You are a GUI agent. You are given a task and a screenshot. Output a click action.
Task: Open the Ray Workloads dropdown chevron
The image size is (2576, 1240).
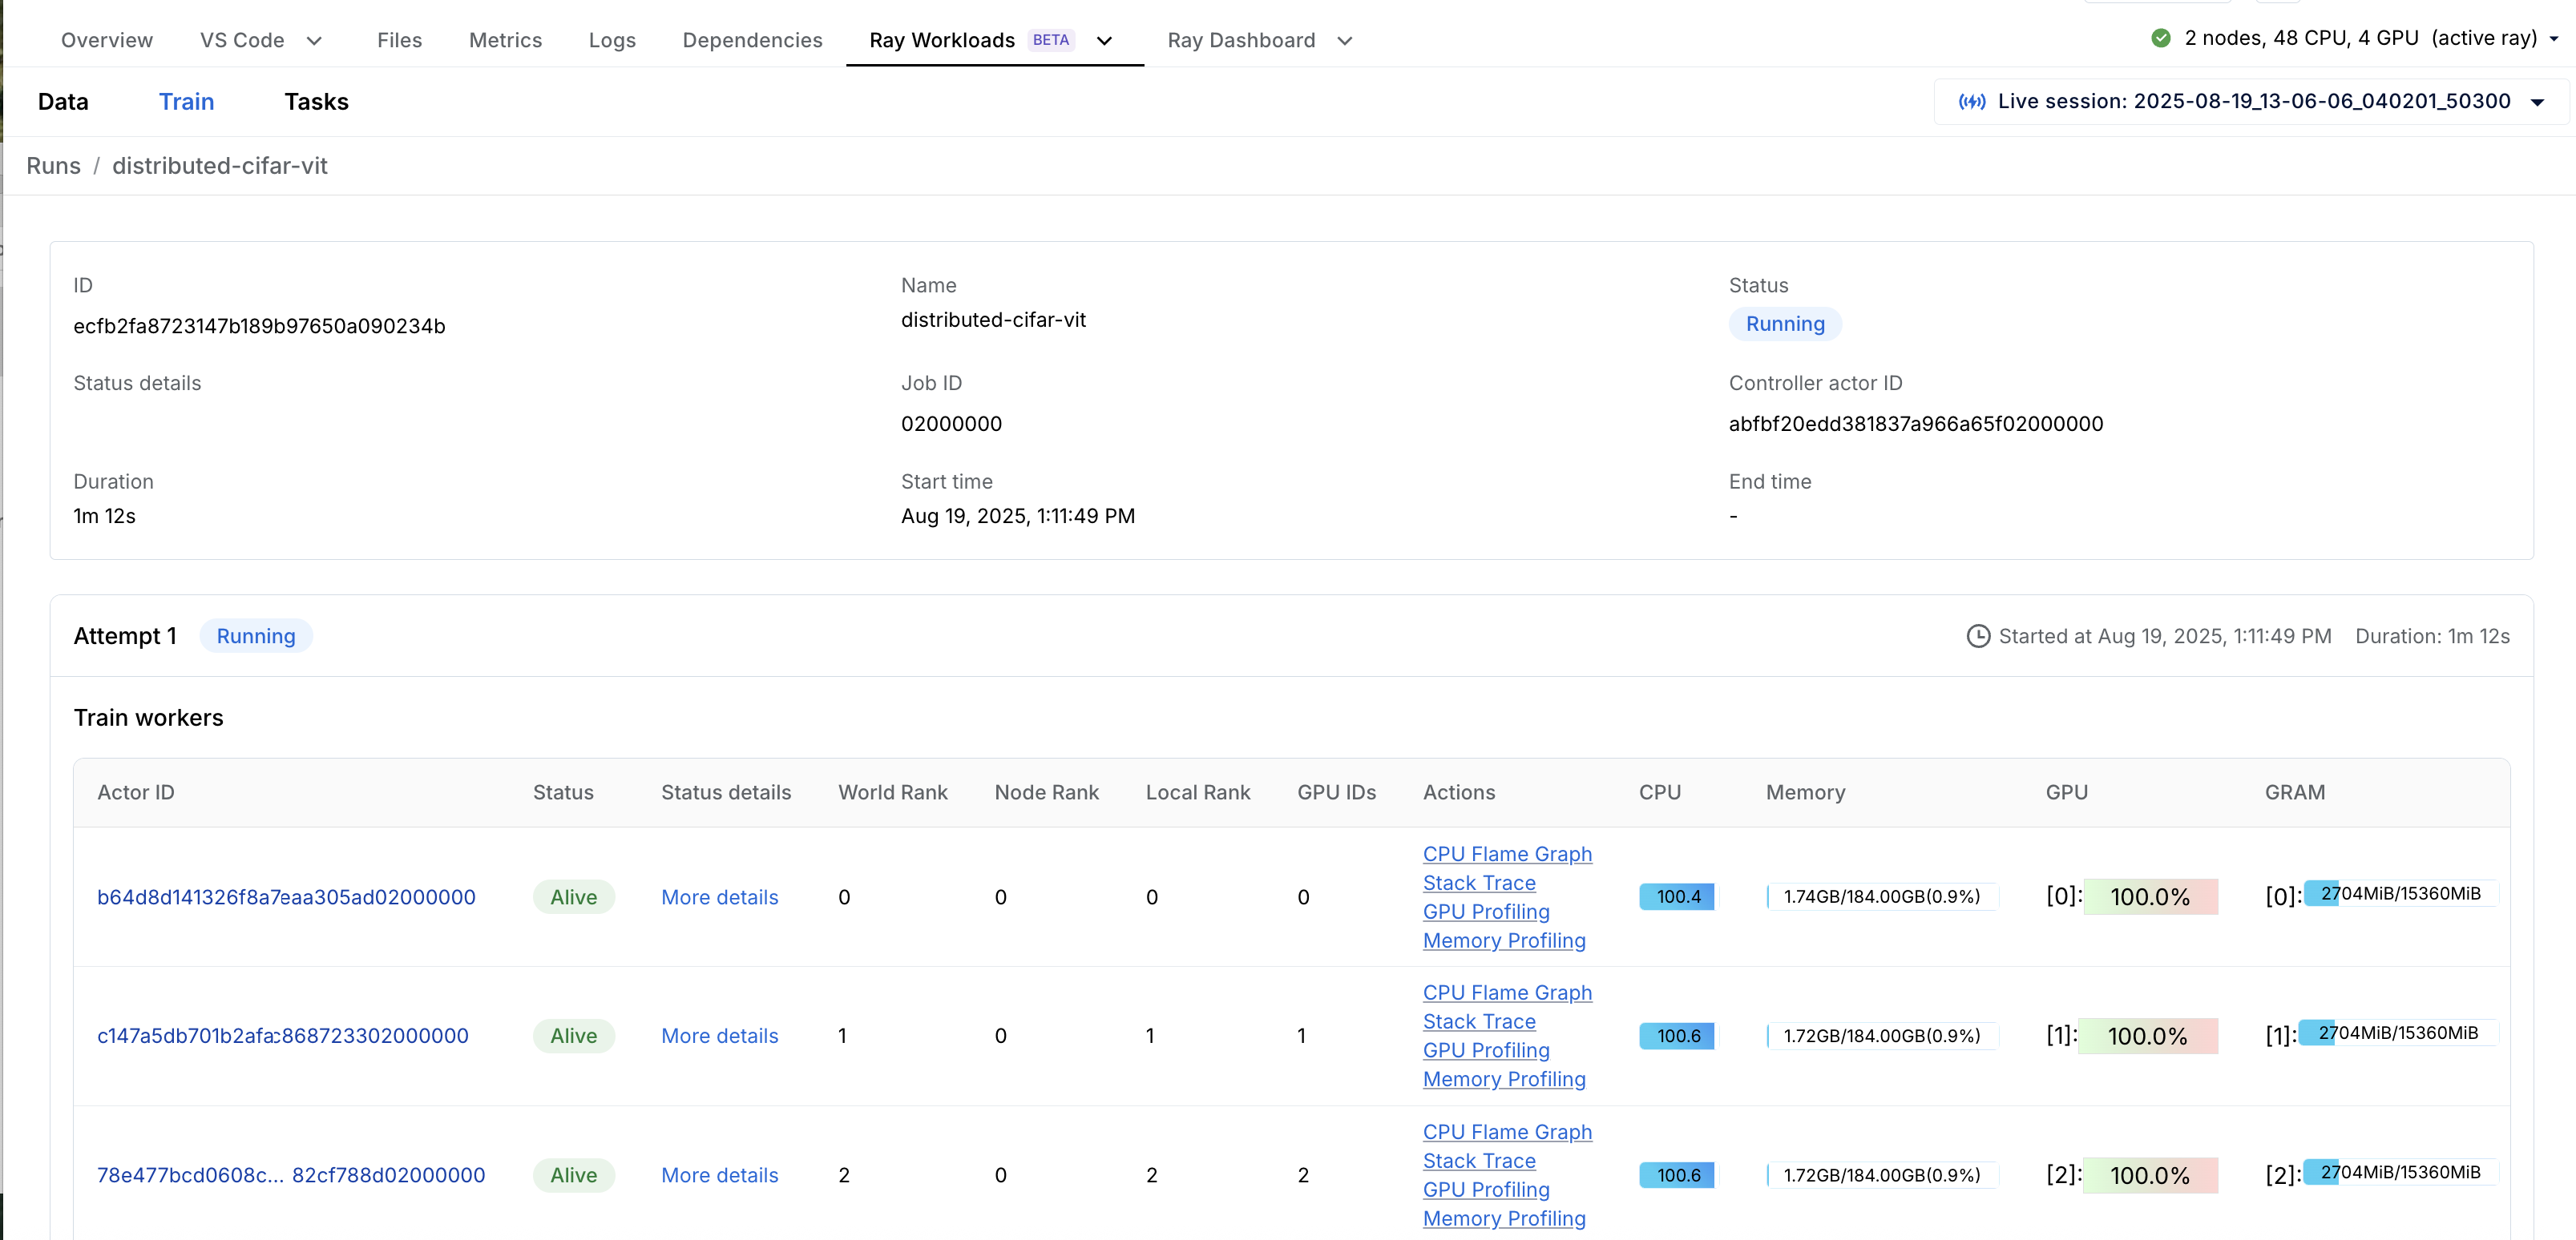tap(1104, 41)
